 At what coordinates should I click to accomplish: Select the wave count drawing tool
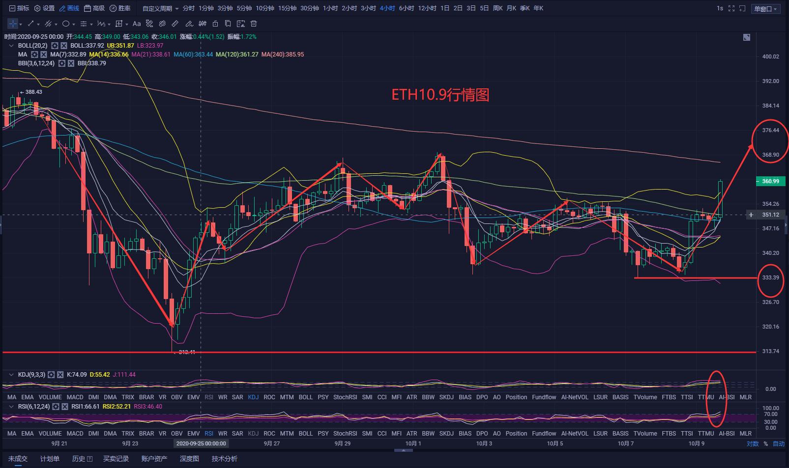(101, 24)
